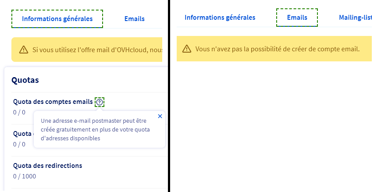Click warning icon beside 'Vous n'avez pas la possibilité'
Screen dimensions: 374x192
coord(187,49)
